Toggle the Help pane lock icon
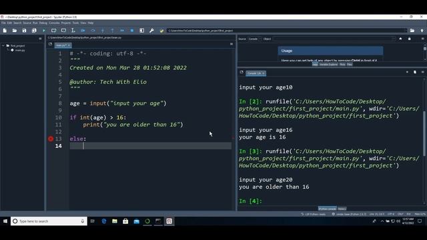 pos(409,39)
